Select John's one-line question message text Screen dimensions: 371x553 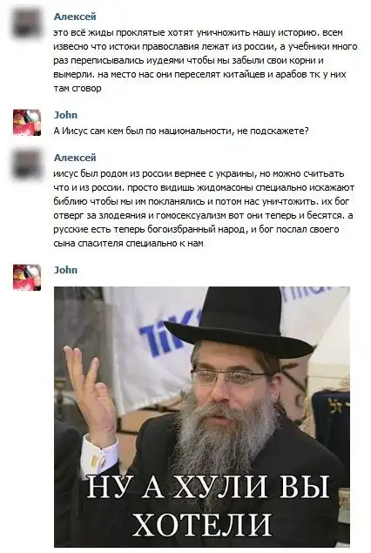pyautogui.click(x=181, y=132)
